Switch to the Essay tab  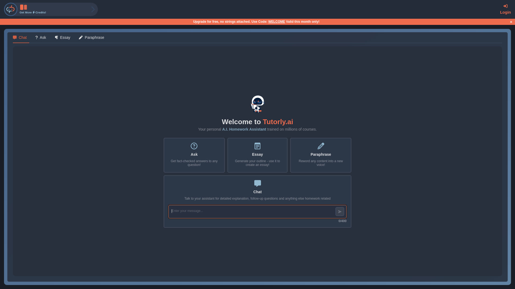pos(62,37)
